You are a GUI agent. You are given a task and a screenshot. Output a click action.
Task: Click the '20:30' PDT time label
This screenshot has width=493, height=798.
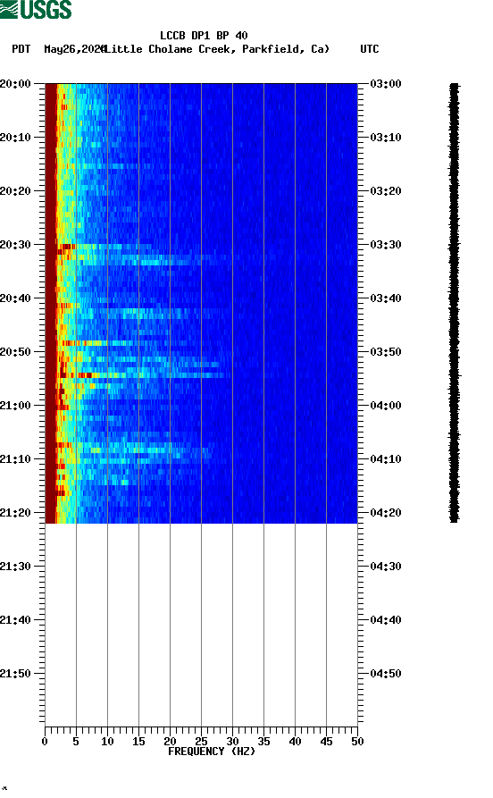(x=15, y=245)
